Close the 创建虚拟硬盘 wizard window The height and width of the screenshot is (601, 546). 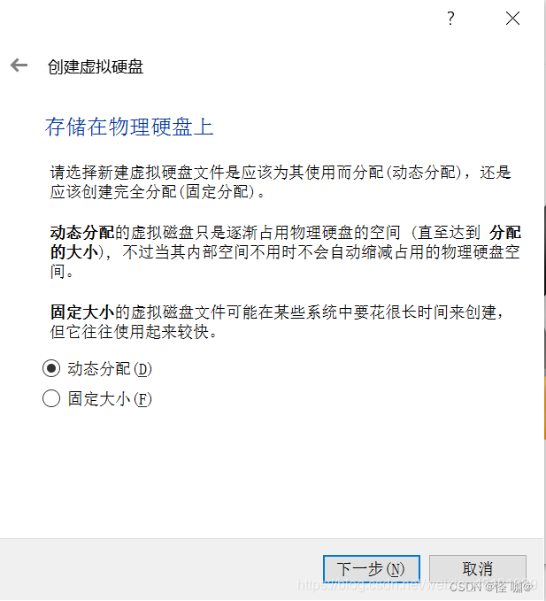tap(512, 18)
